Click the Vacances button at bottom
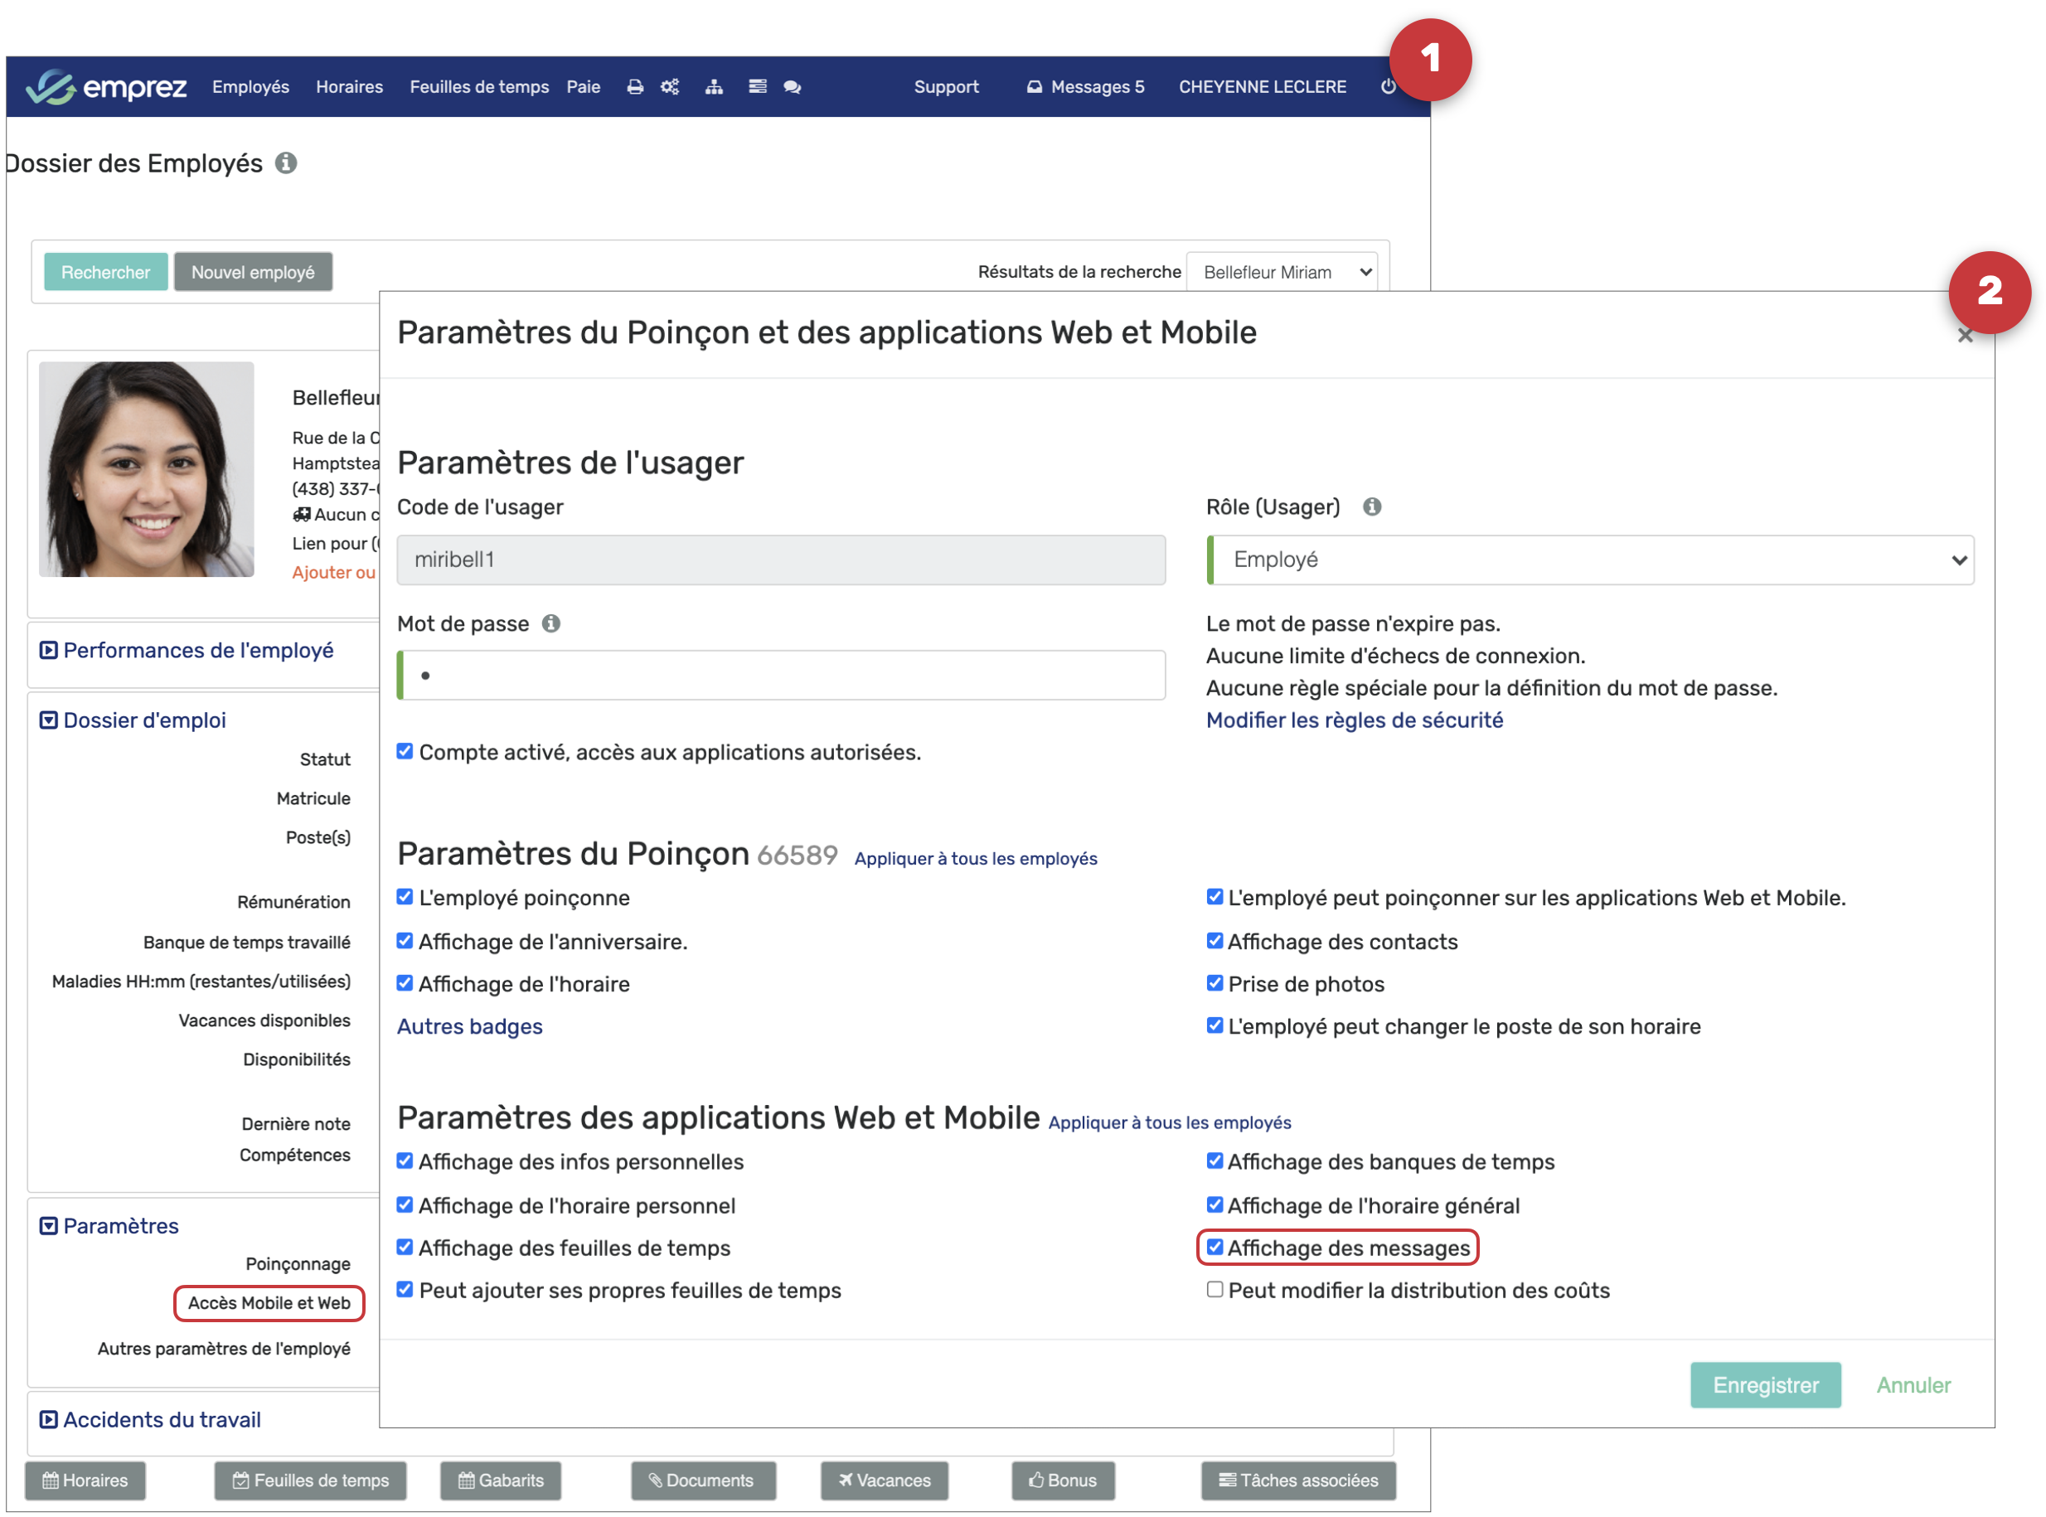 click(884, 1481)
